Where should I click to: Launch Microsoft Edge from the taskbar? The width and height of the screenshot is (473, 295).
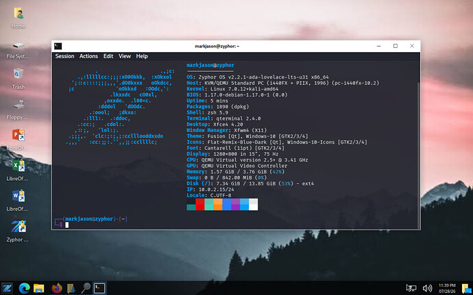(24, 288)
